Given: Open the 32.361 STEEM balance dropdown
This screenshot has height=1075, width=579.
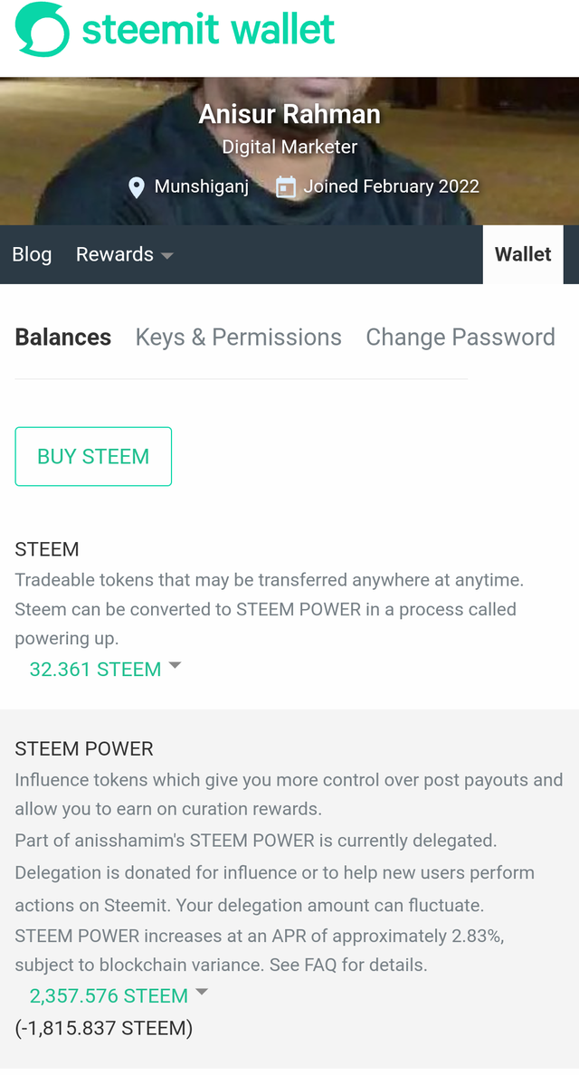Looking at the screenshot, I should pyautogui.click(x=95, y=670).
